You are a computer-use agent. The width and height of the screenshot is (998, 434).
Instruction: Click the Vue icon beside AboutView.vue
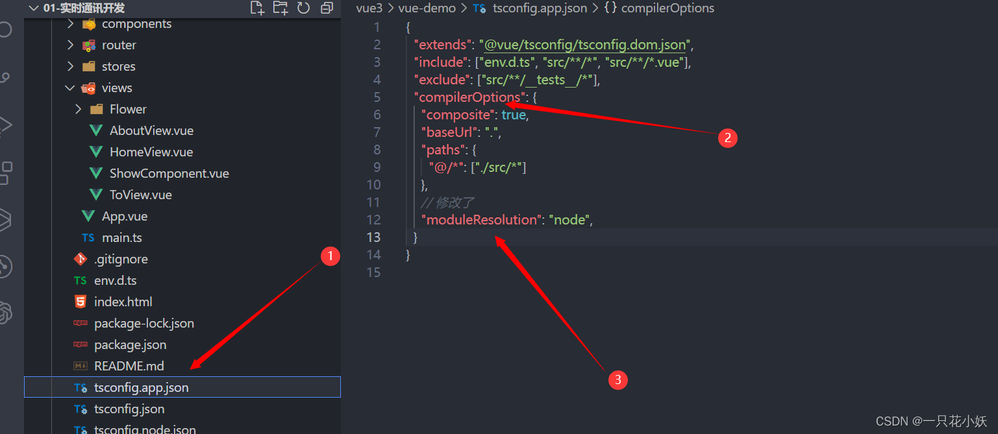pos(96,131)
